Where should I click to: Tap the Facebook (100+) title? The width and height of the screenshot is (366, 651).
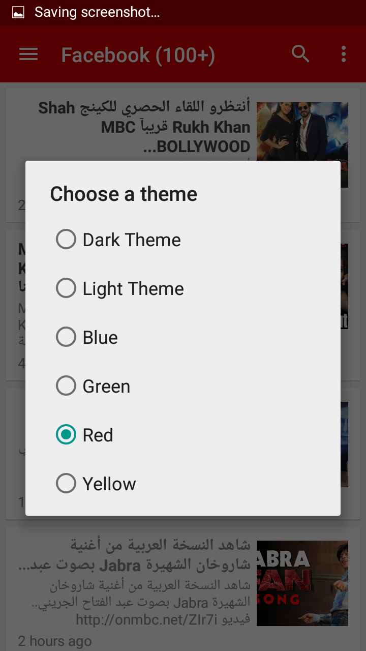[x=138, y=55]
